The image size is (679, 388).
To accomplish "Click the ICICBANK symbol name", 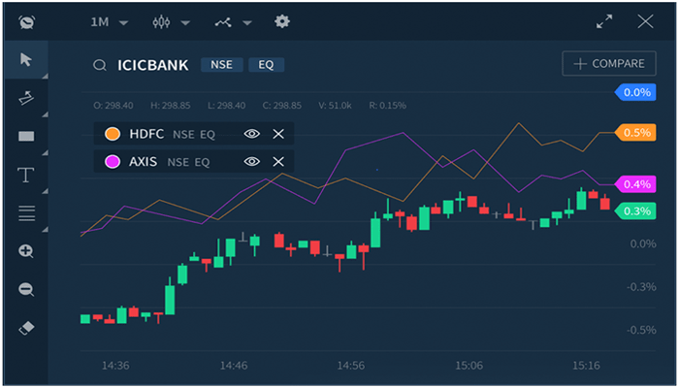I will (x=153, y=65).
